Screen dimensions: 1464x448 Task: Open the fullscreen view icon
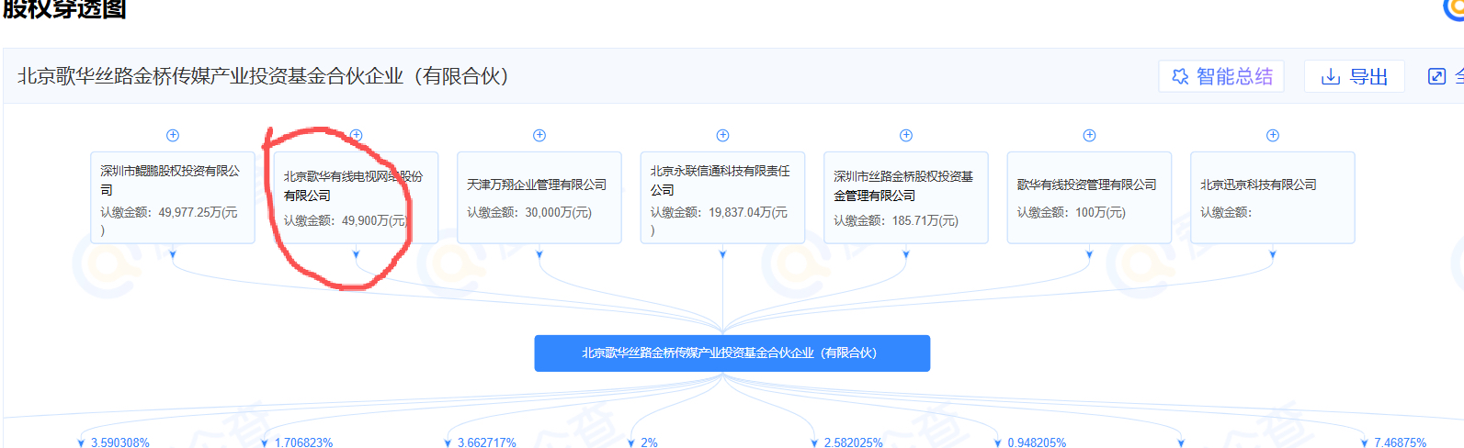point(1436,76)
